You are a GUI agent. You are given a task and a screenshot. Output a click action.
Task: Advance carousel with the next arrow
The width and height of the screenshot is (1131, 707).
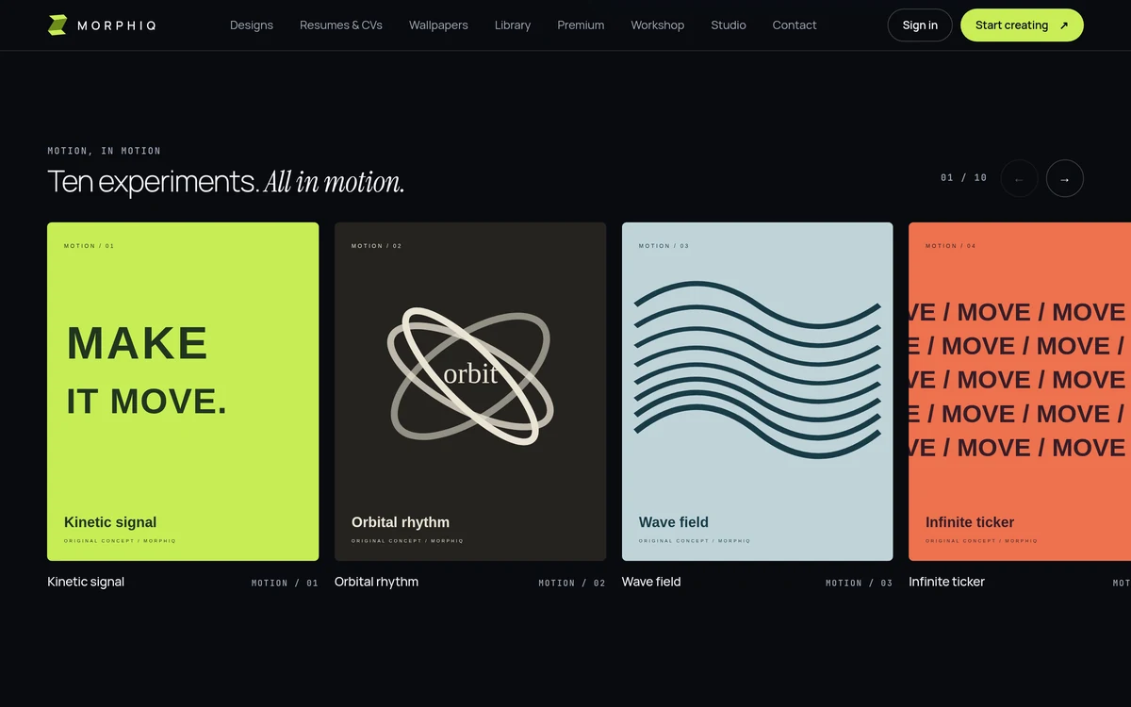click(x=1065, y=179)
